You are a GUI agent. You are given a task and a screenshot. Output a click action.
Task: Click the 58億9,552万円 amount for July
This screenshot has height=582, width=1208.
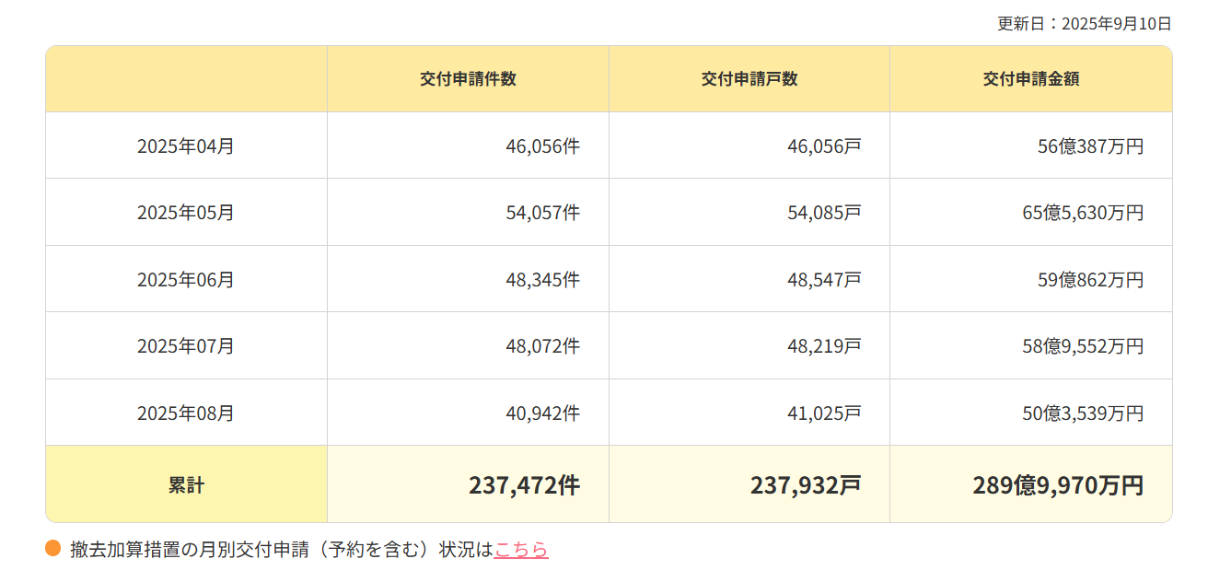point(1082,346)
